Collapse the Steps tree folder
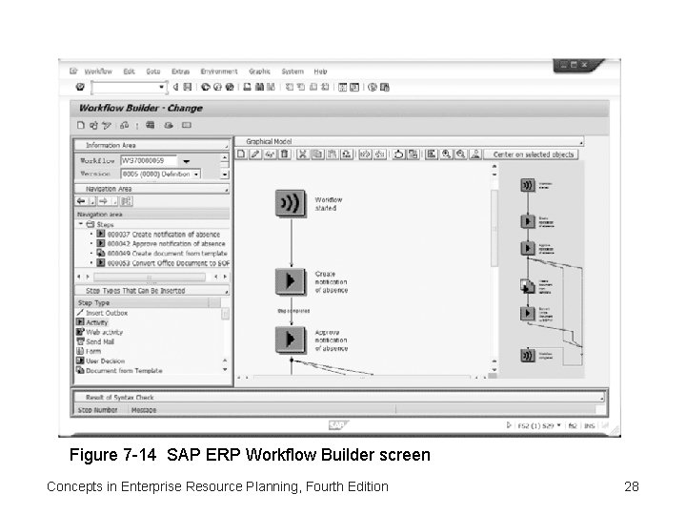 click(x=80, y=224)
